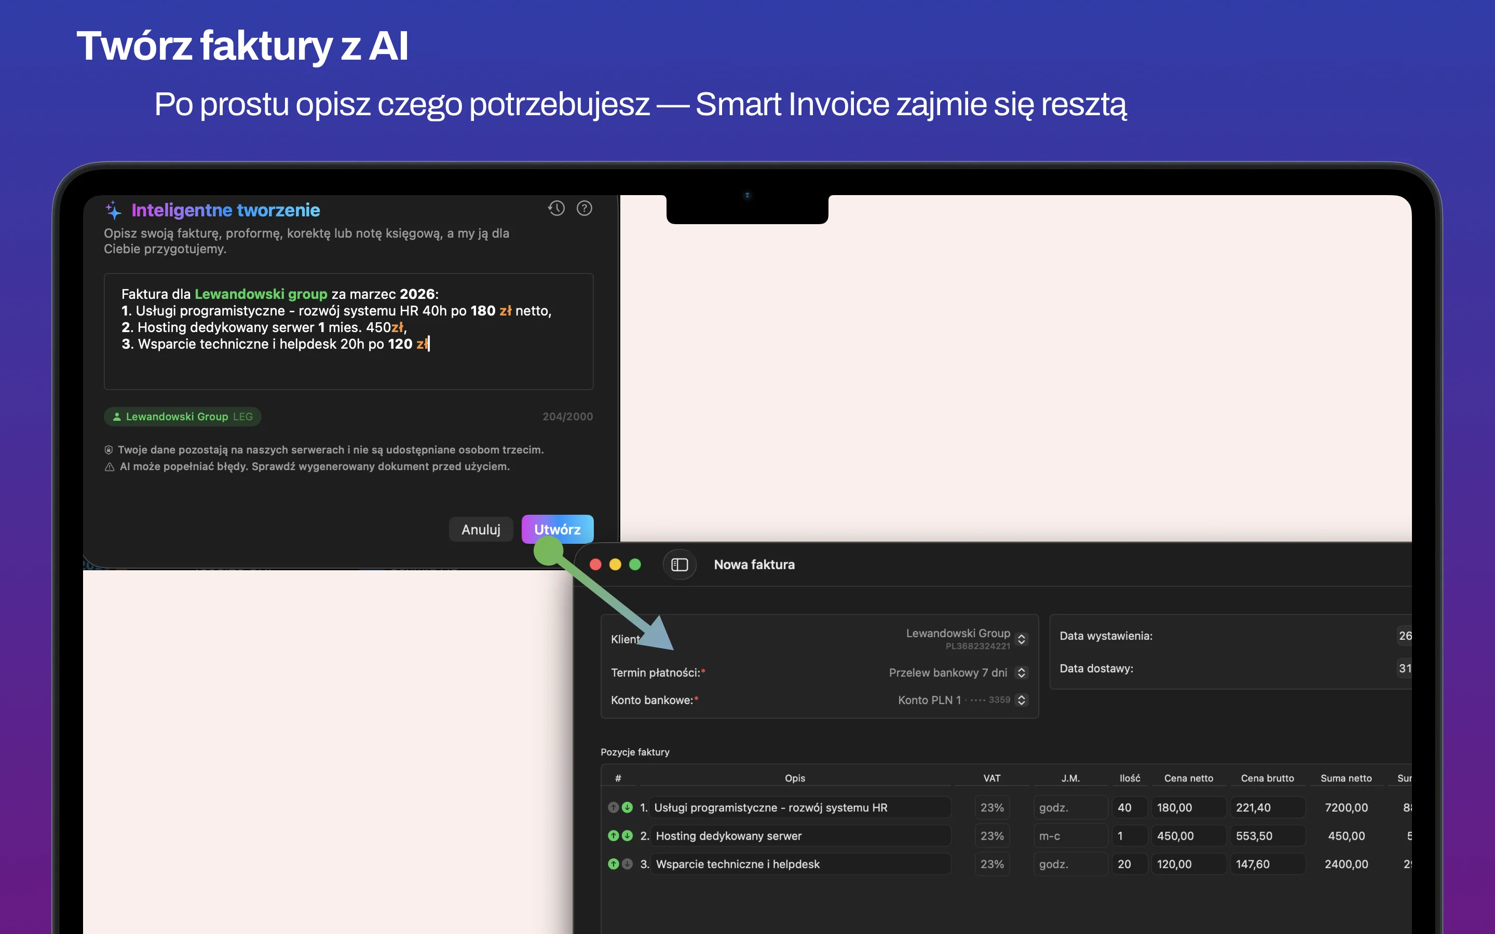The height and width of the screenshot is (934, 1495).
Task: Open the smart creation history clock icon
Action: coord(556,209)
